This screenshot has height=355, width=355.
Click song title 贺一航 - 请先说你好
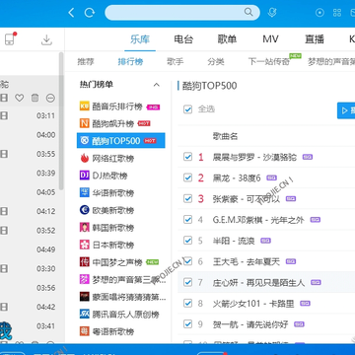coord(250,324)
